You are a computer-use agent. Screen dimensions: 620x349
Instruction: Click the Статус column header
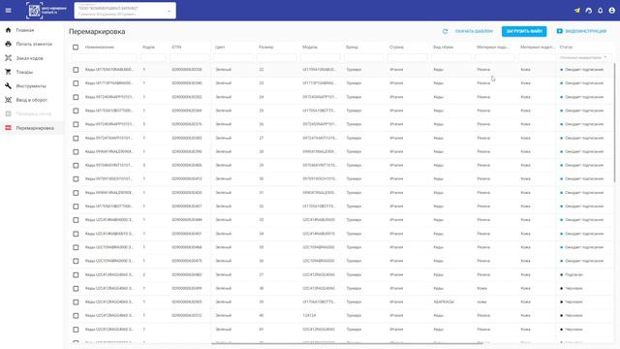tap(566, 48)
